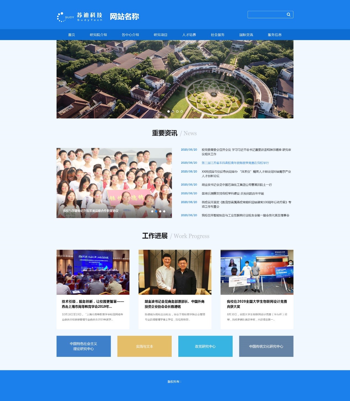This screenshot has height=401, width=350.
Task: Open the 国际交流 navigation item
Action: (x=246, y=35)
